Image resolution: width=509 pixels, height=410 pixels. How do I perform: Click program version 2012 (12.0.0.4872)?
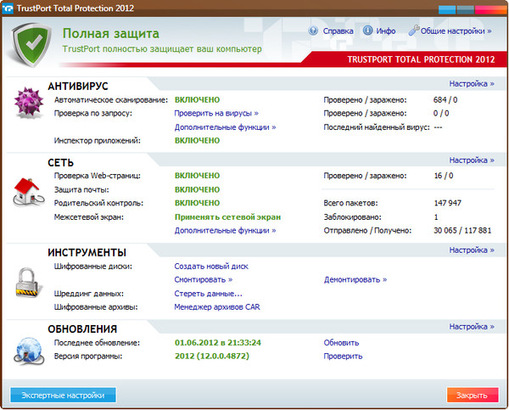[212, 356]
